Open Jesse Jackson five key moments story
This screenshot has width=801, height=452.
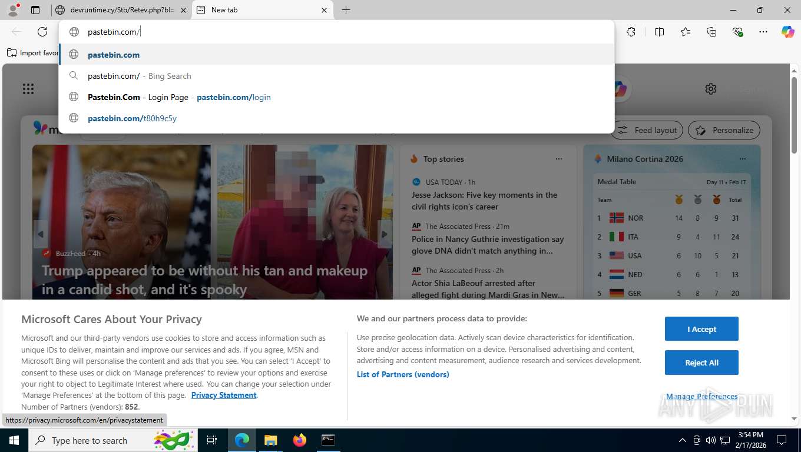pyautogui.click(x=484, y=201)
